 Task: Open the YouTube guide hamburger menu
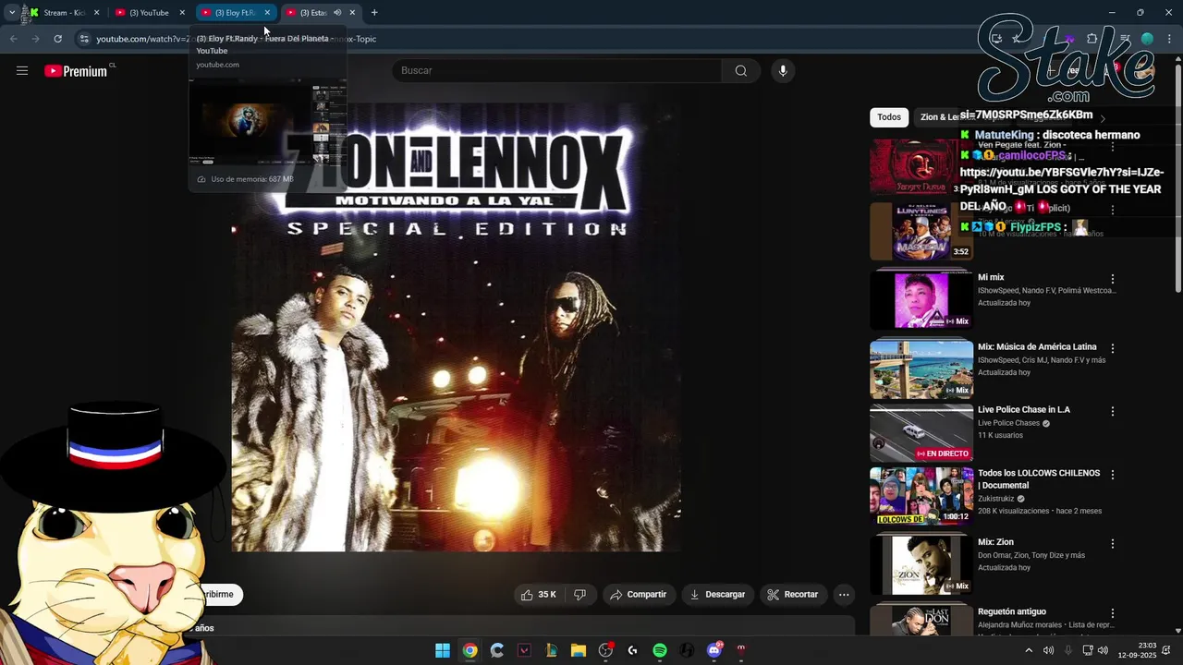pos(22,71)
